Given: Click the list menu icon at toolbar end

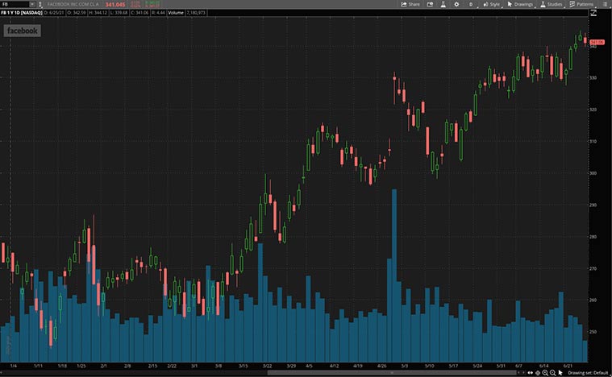Looking at the screenshot, I should tap(605, 4).
